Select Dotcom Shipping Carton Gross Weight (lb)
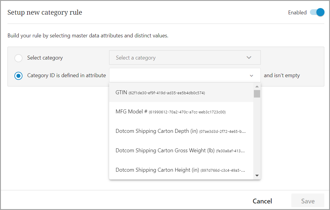330x210 pixels. pos(165,151)
